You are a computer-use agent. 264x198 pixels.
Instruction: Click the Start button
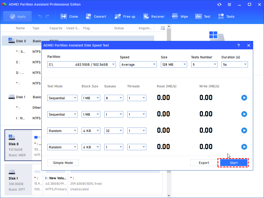pos(234,163)
